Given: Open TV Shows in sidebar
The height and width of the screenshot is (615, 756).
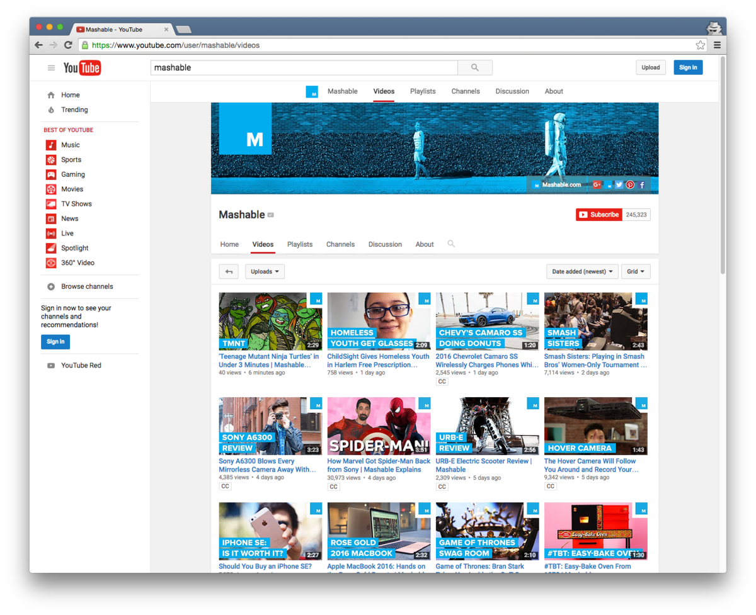Looking at the screenshot, I should (76, 204).
